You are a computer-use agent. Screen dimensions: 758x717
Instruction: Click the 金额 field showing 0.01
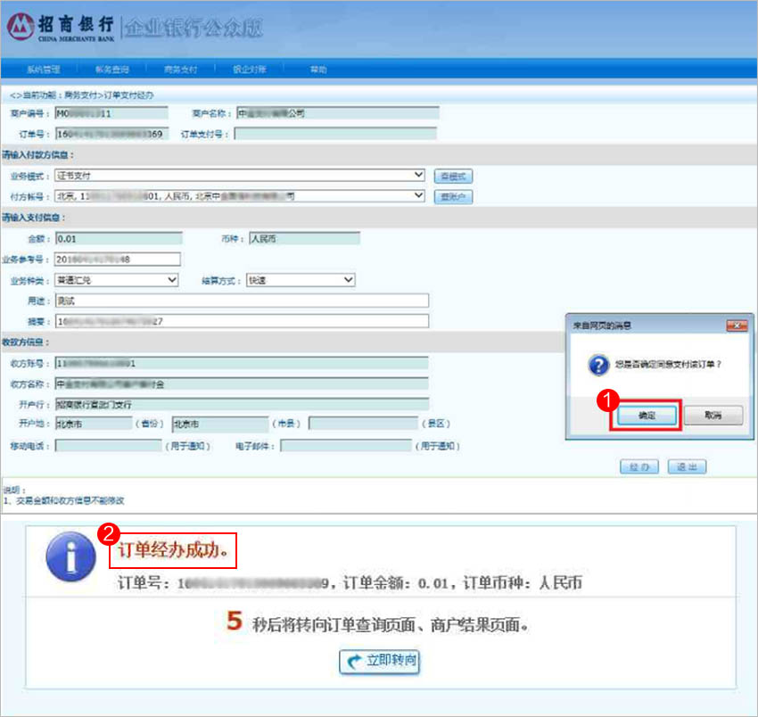point(119,238)
